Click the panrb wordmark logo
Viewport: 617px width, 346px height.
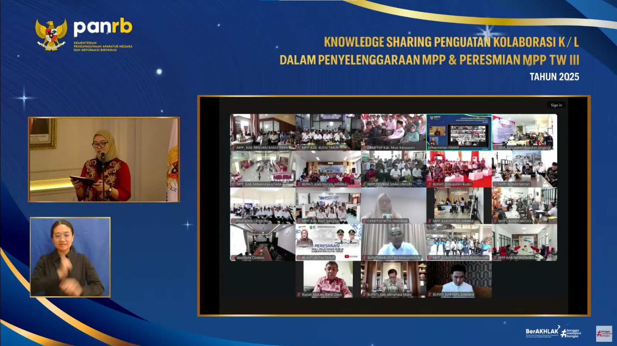pos(103,27)
